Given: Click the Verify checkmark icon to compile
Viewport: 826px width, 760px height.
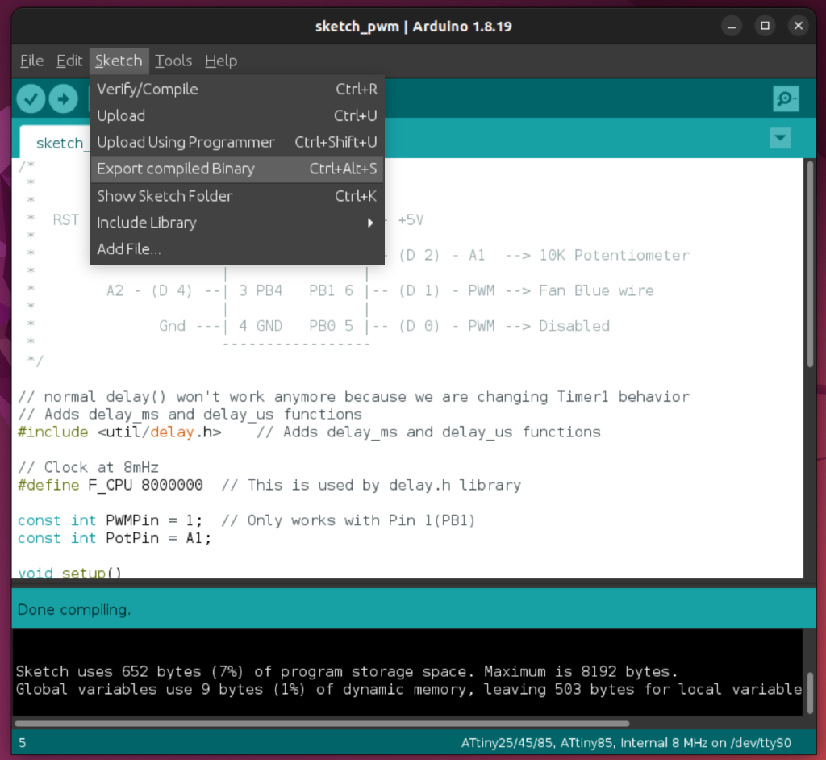Looking at the screenshot, I should 30,98.
